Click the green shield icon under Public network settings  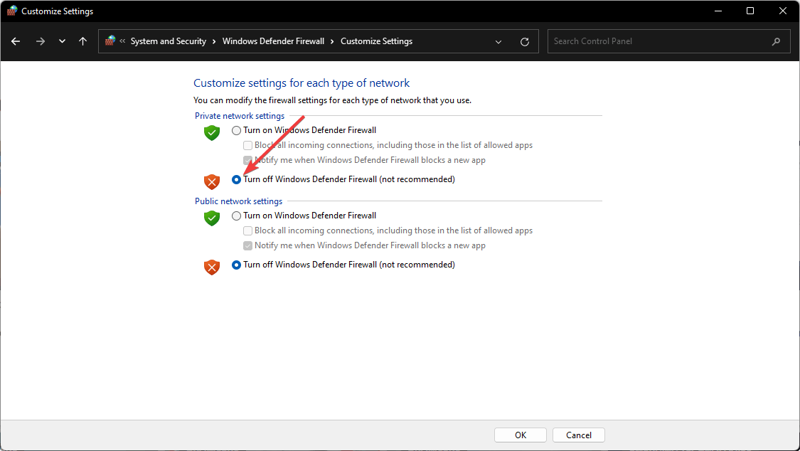coord(211,218)
